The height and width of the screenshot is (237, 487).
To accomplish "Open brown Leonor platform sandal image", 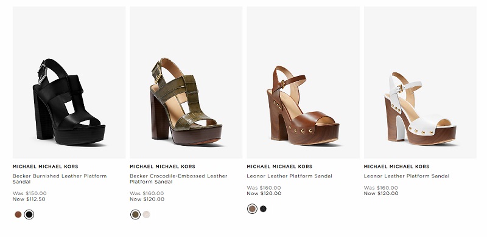I will [303, 82].
